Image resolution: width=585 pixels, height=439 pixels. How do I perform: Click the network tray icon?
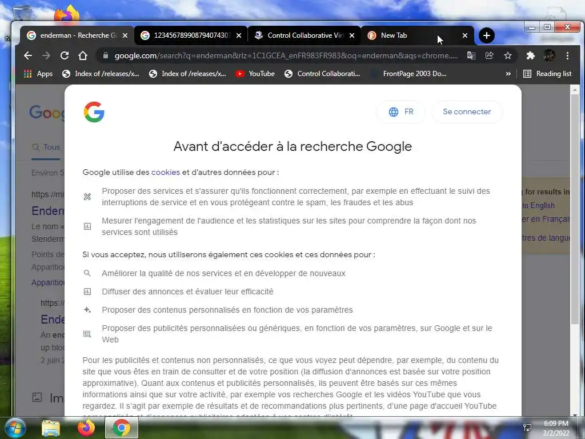click(x=527, y=428)
